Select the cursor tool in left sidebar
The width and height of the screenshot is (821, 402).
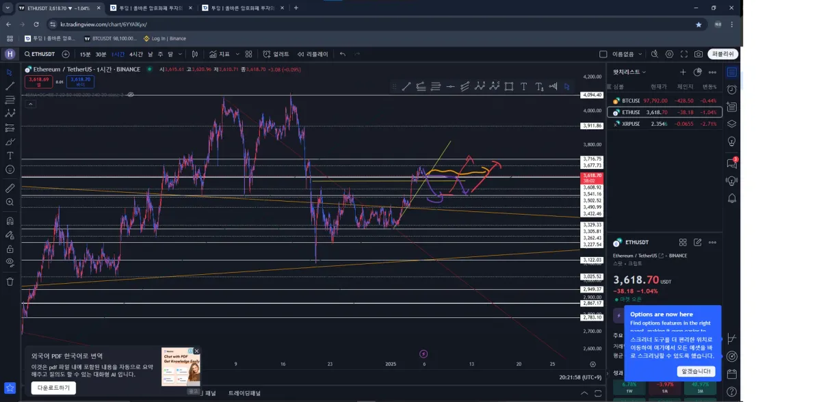pyautogui.click(x=10, y=72)
